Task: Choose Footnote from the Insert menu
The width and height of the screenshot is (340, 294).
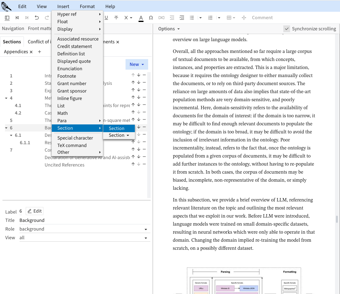Action: (67, 76)
